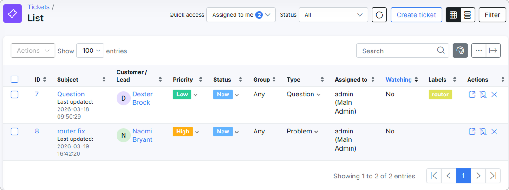Click the export arrow icon beside search
Image resolution: width=509 pixels, height=190 pixels.
(x=493, y=51)
